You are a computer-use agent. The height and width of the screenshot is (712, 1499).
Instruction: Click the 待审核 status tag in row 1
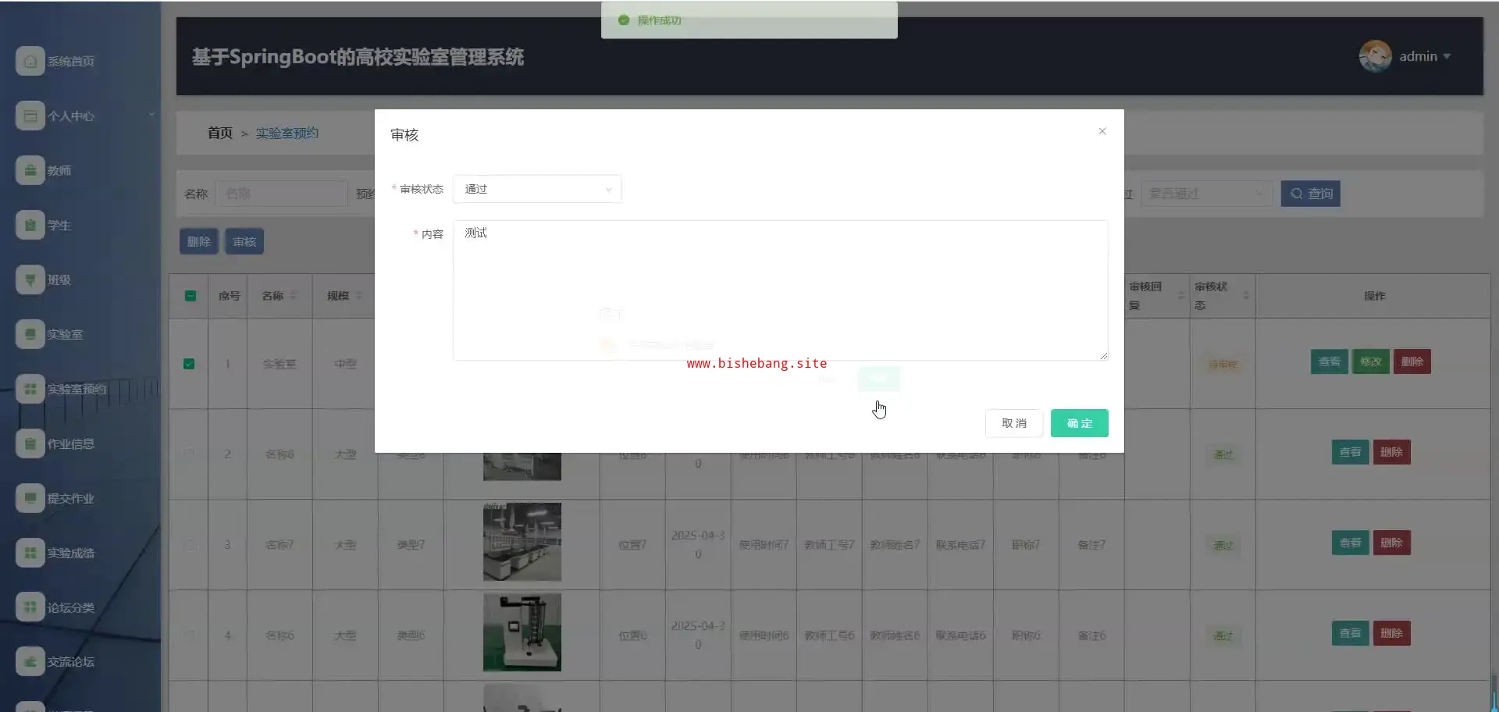pos(1223,365)
